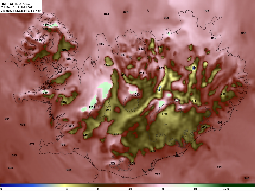This screenshot has width=255, height=191.
Task: Click the 701 offshore value label
Action: tap(7, 119)
